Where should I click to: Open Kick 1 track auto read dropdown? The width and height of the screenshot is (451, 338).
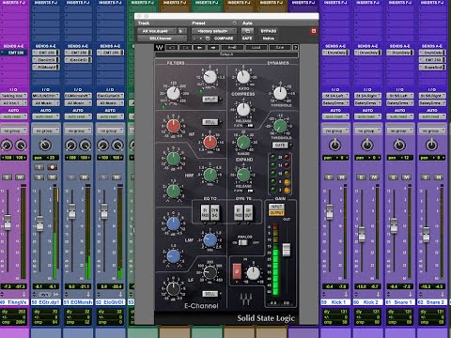pyautogui.click(x=335, y=116)
